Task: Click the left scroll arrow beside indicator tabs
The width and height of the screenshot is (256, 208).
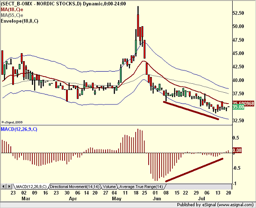Action: [4, 186]
